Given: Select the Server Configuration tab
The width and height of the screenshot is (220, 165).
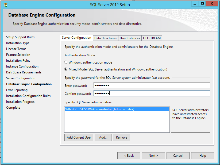Looking at the screenshot, I should 76,38.
